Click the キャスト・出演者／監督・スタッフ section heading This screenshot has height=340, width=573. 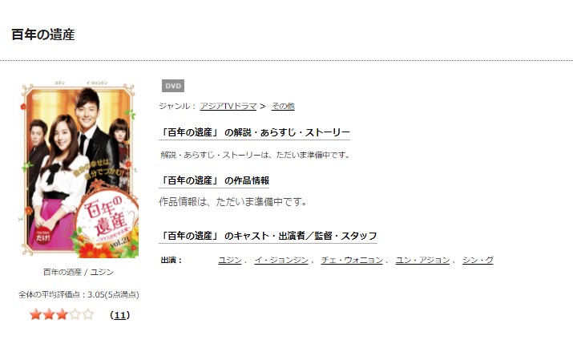pyautogui.click(x=268, y=236)
